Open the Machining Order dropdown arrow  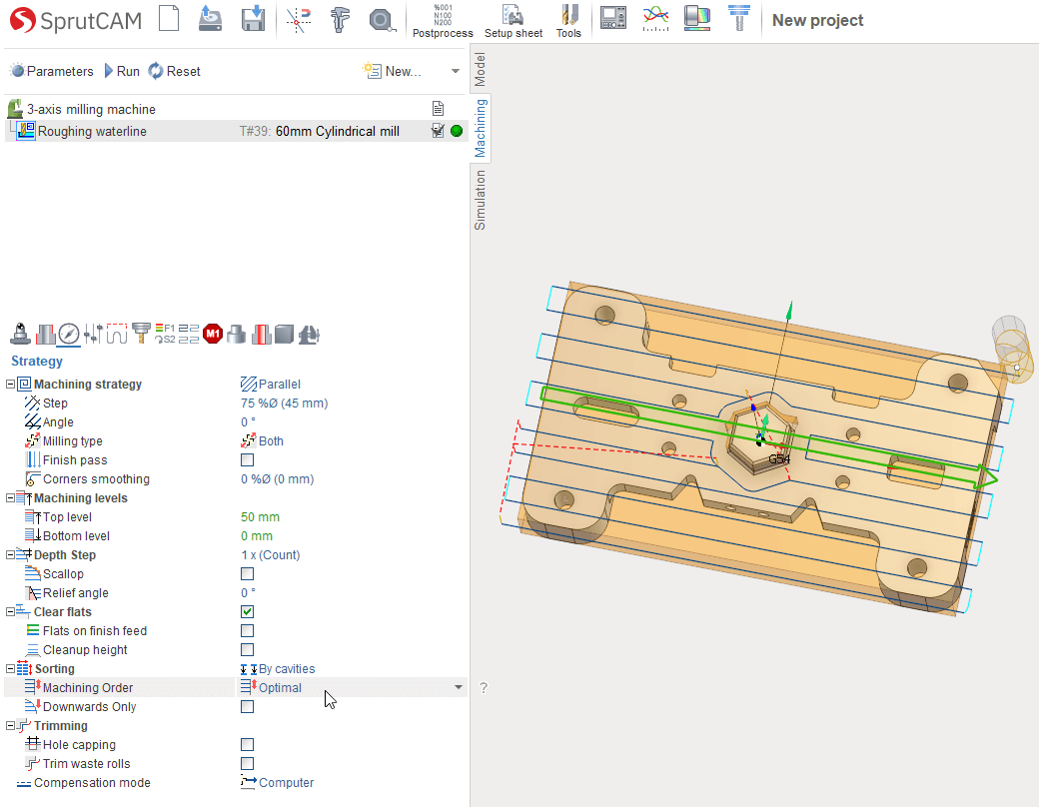[x=458, y=688]
